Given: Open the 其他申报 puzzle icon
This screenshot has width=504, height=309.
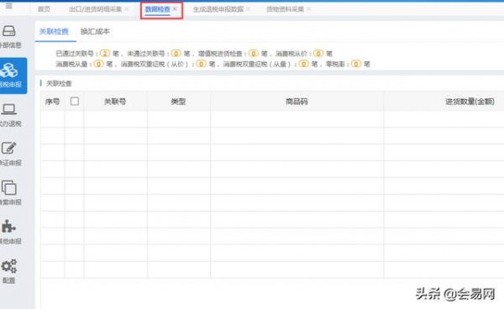Looking at the screenshot, I should [x=8, y=227].
